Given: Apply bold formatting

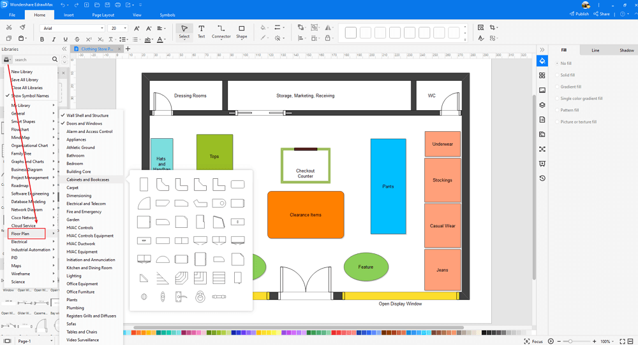Looking at the screenshot, I should [42, 39].
